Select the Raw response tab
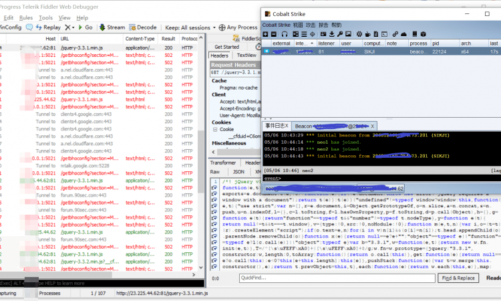This screenshot has width=501, height=301. pyautogui.click(x=214, y=172)
